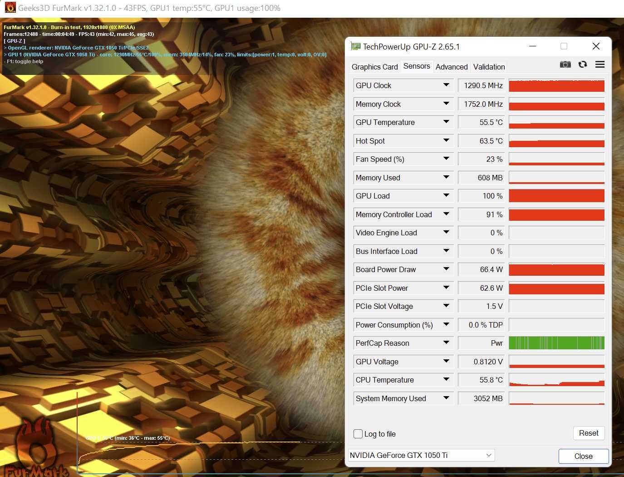Select the Sensors tab
Viewport: 624px width, 477px height.
[x=417, y=66]
